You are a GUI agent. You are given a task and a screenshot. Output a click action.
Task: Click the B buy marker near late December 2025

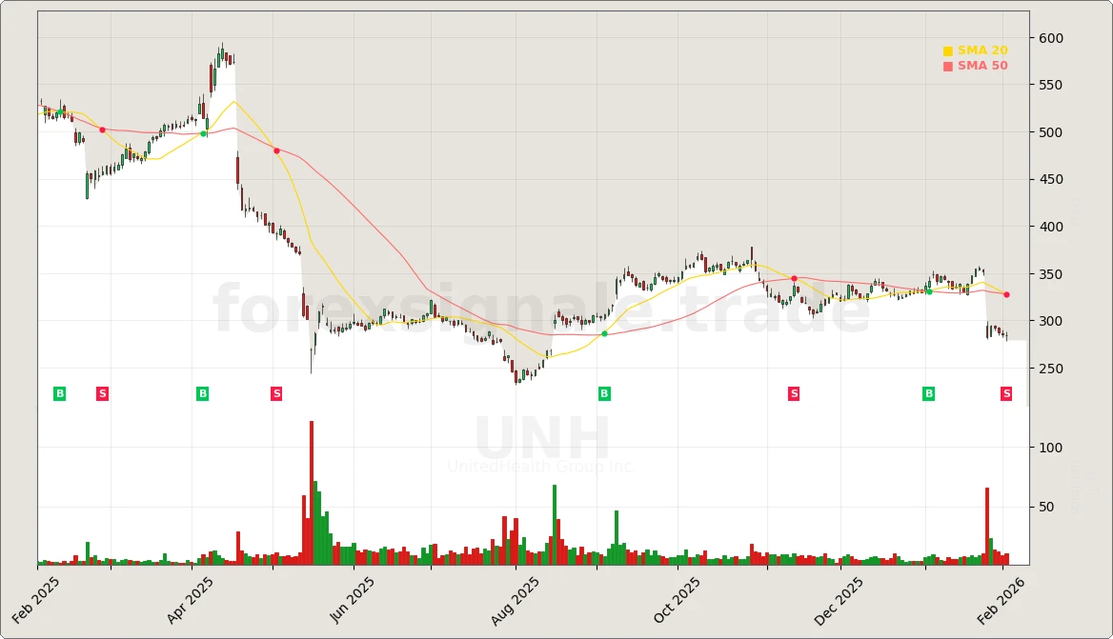click(x=926, y=392)
